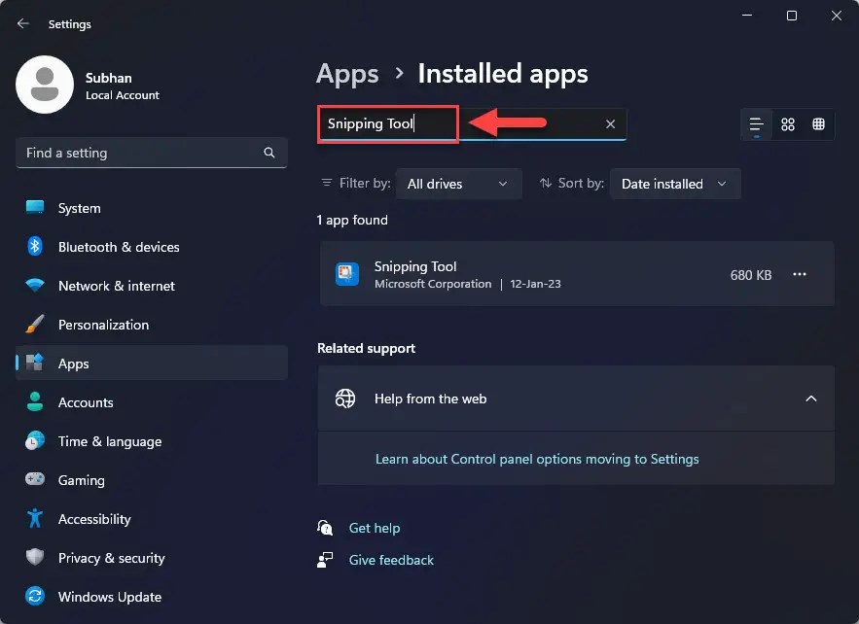This screenshot has height=624, width=859.
Task: Open the Date installed sort dropdown
Action: click(x=675, y=184)
